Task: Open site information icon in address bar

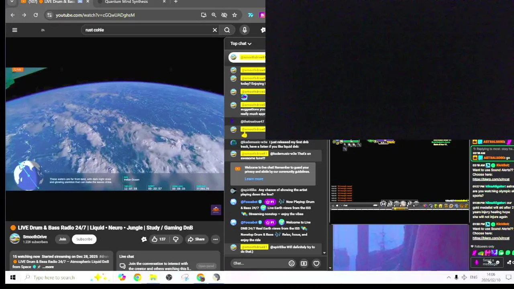Action: coord(49,15)
